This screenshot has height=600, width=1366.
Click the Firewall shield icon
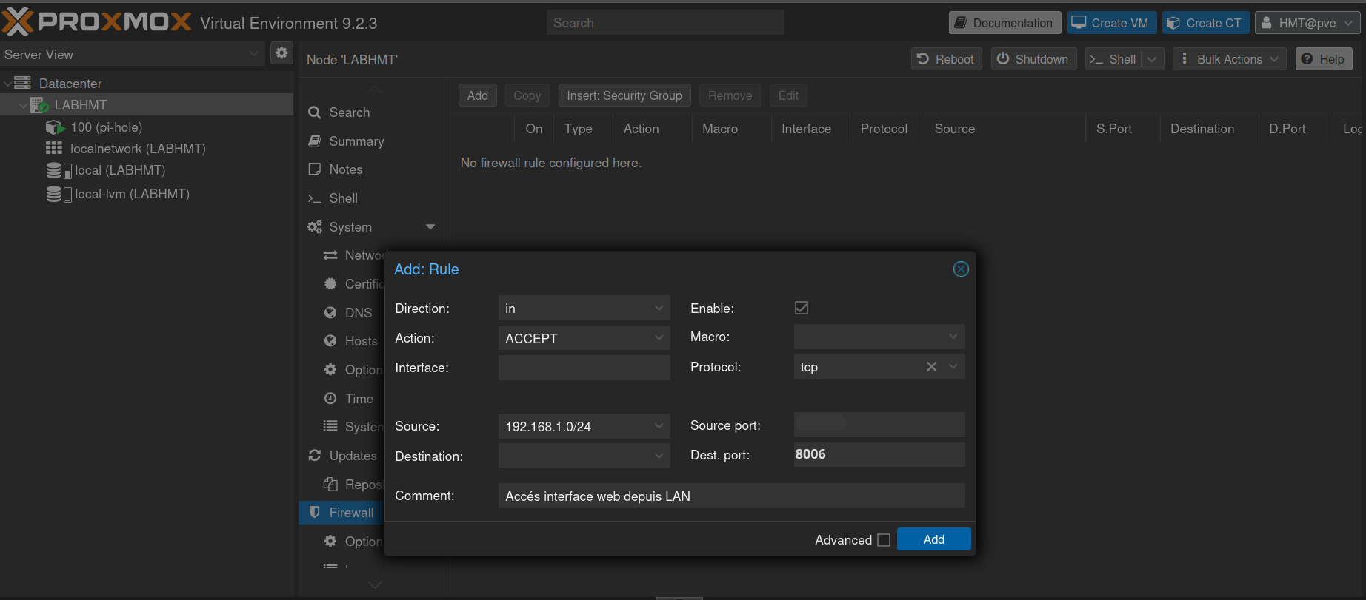[315, 512]
